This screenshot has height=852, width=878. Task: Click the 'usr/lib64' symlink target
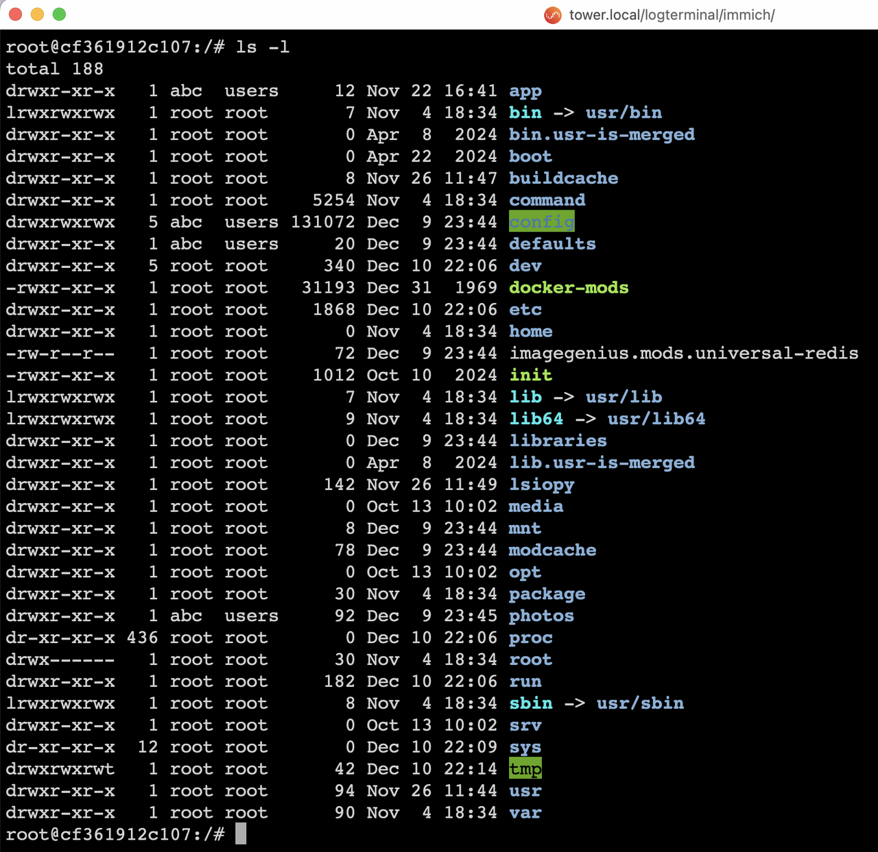[x=657, y=419]
